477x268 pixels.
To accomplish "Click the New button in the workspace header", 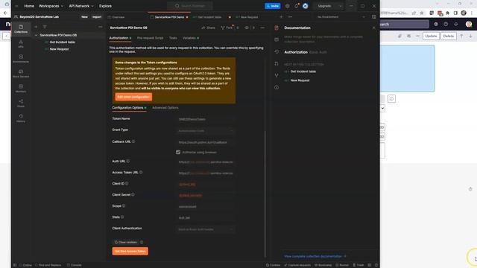I will pyautogui.click(x=84, y=17).
